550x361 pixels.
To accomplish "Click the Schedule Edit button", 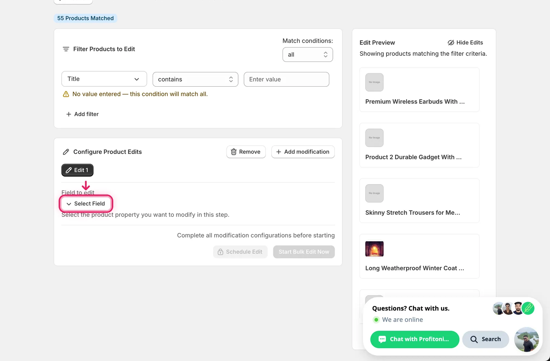I will (x=240, y=252).
